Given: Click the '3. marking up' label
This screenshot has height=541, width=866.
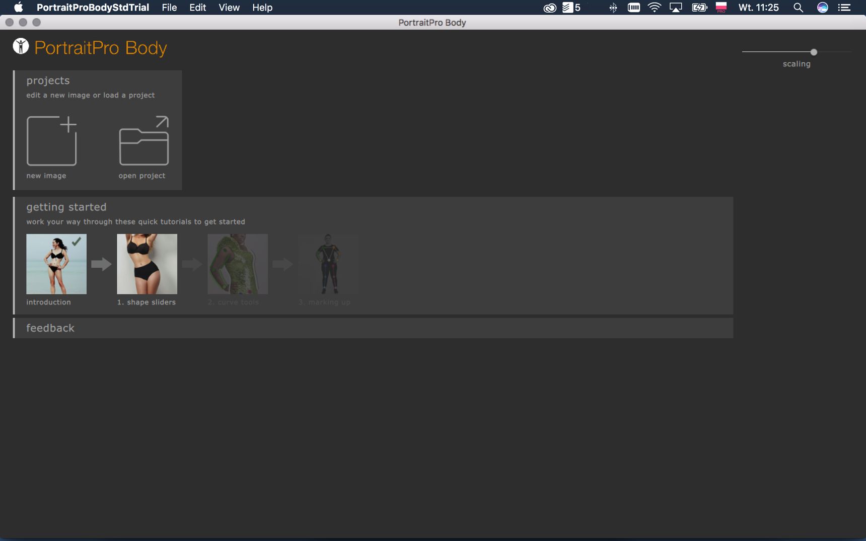Looking at the screenshot, I should 324,302.
